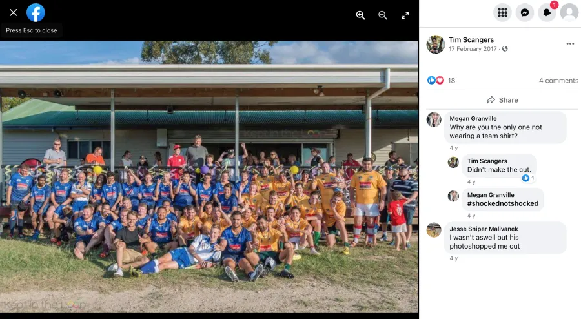Open the notifications bell
This screenshot has height=319, width=581.
(x=547, y=13)
